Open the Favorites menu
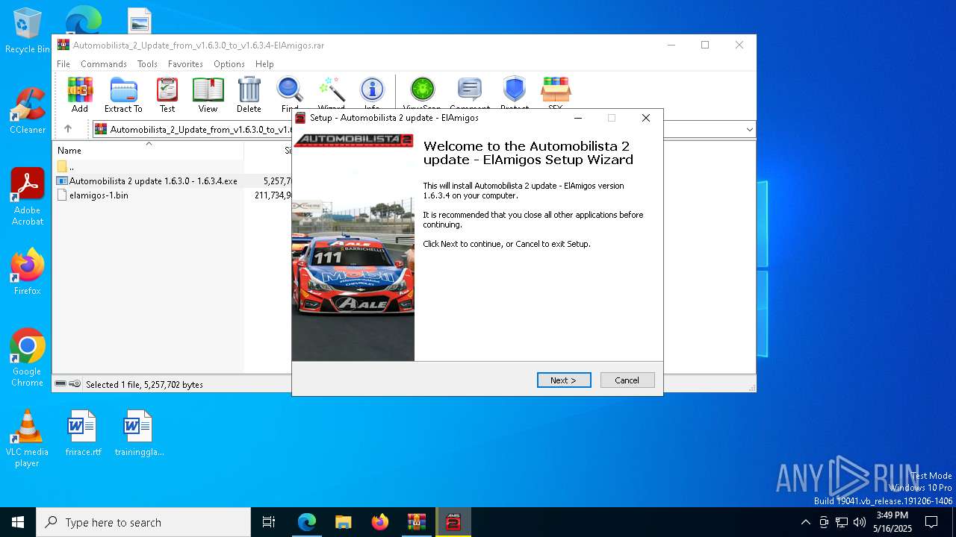 coord(185,64)
